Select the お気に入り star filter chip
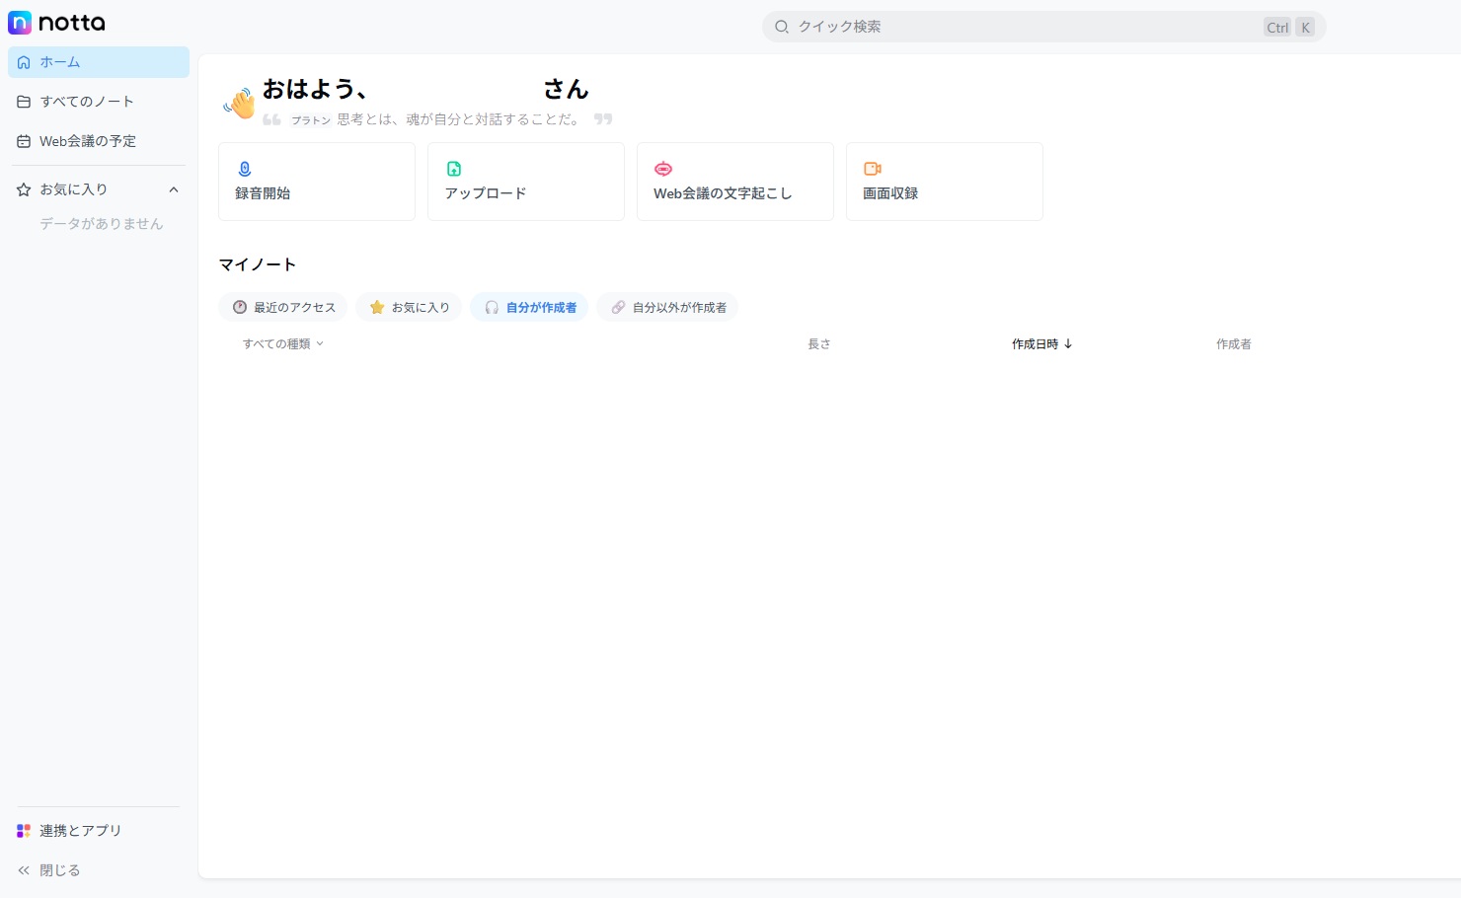This screenshot has height=898, width=1461. tap(409, 308)
